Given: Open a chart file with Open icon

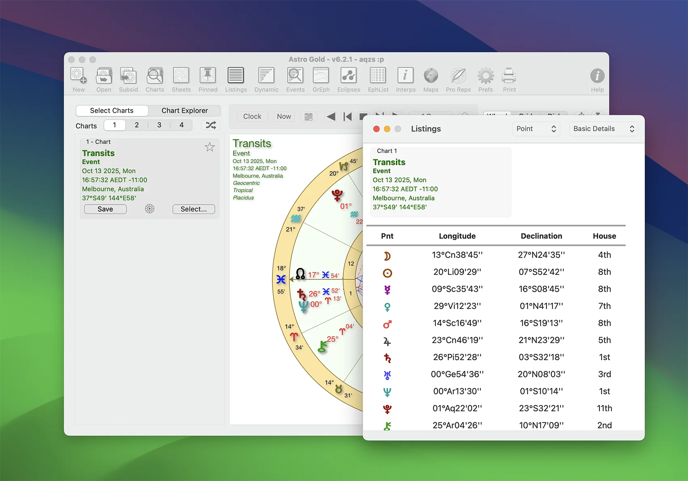Looking at the screenshot, I should click(x=104, y=80).
